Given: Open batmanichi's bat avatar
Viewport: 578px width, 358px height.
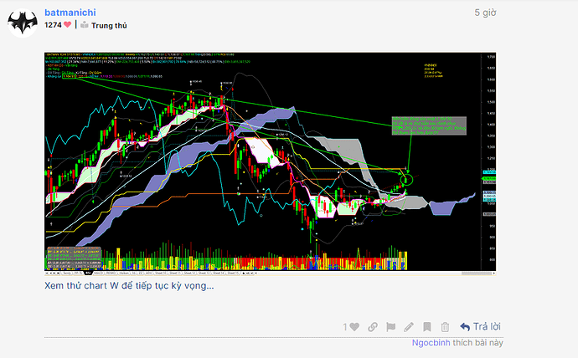Looking at the screenshot, I should [23, 23].
